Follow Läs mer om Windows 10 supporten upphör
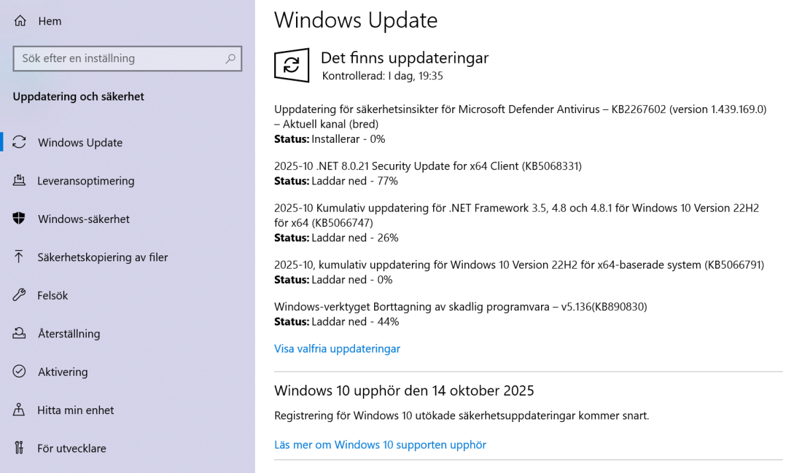 tap(380, 445)
